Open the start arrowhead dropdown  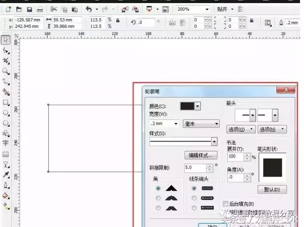click(253, 115)
